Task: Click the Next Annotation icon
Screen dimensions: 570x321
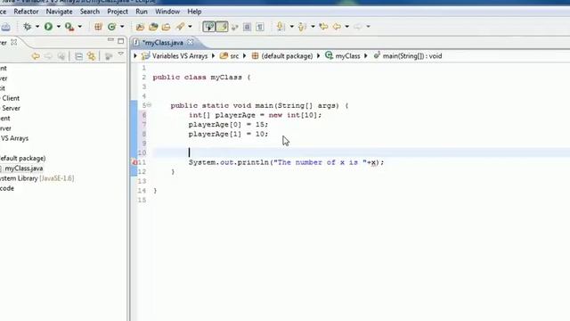Action: click(x=280, y=27)
